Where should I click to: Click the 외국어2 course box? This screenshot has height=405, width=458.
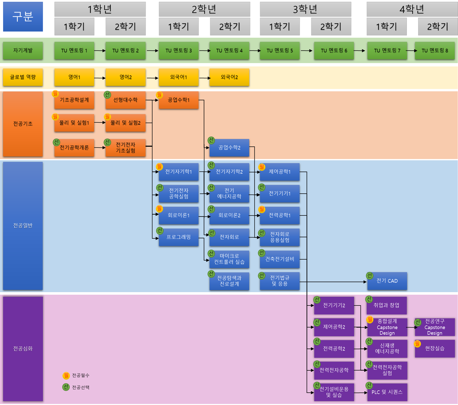click(229, 77)
